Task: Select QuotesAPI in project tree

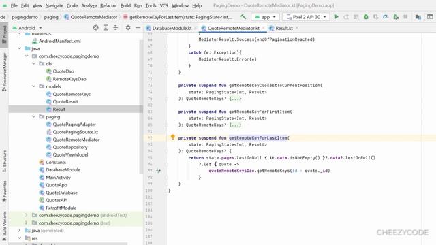Action: click(57, 200)
